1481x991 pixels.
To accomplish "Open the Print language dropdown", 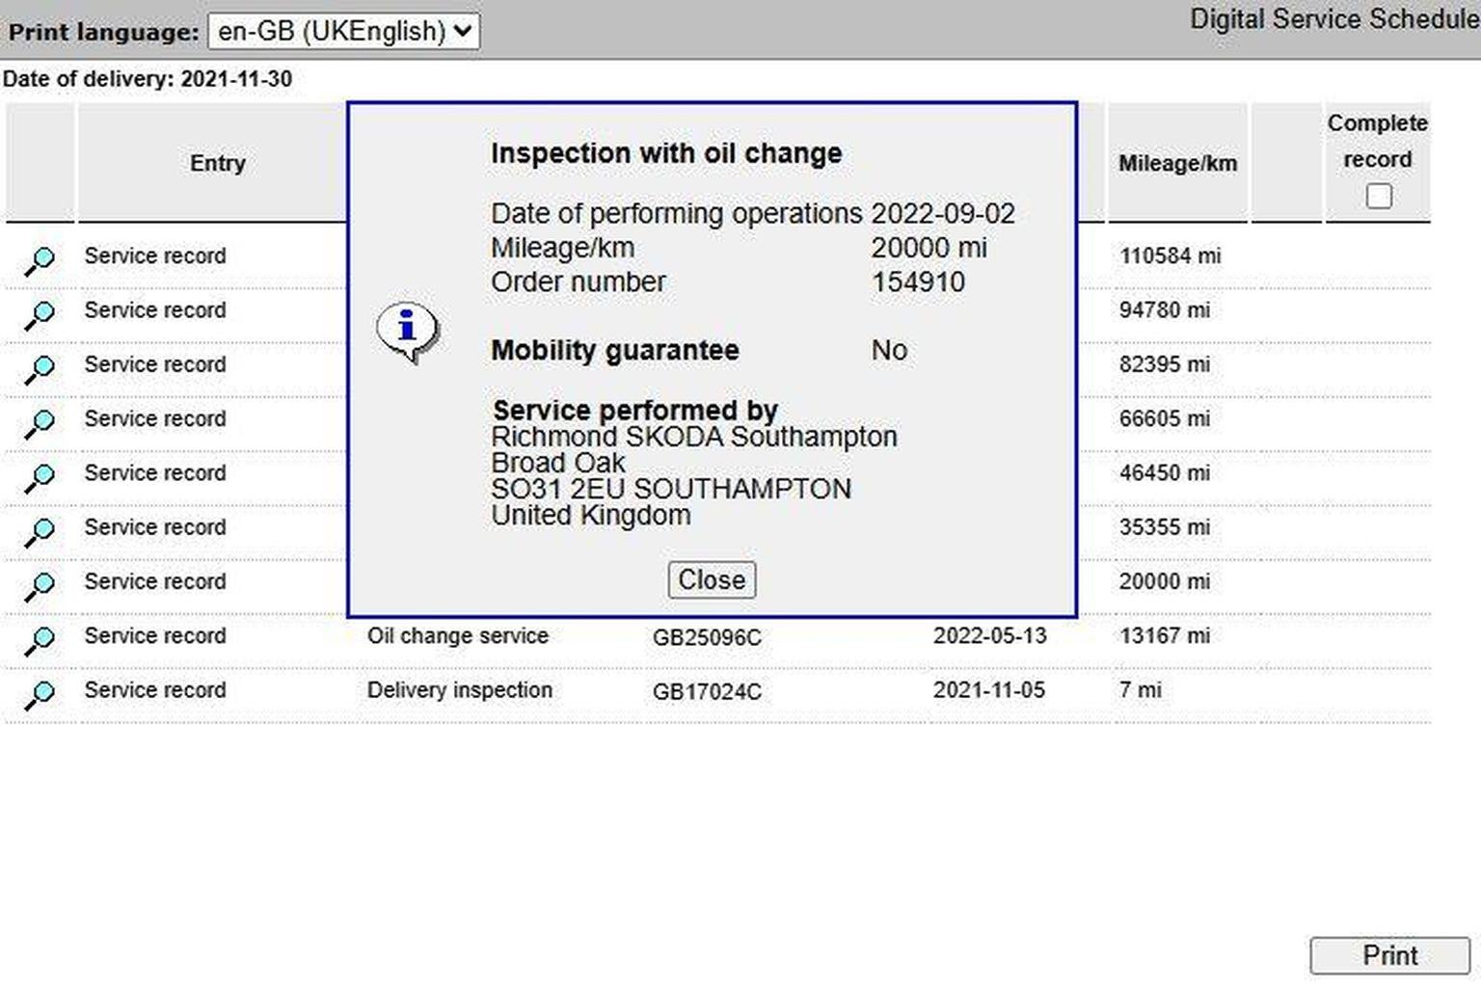I will pyautogui.click(x=344, y=31).
